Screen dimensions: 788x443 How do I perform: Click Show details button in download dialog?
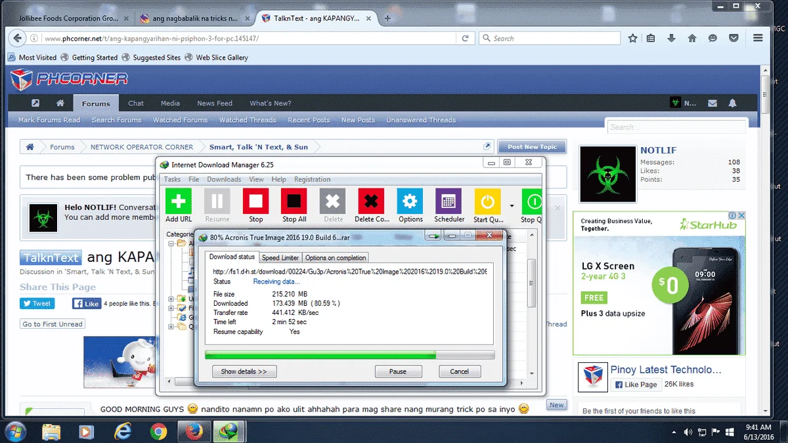pos(244,371)
